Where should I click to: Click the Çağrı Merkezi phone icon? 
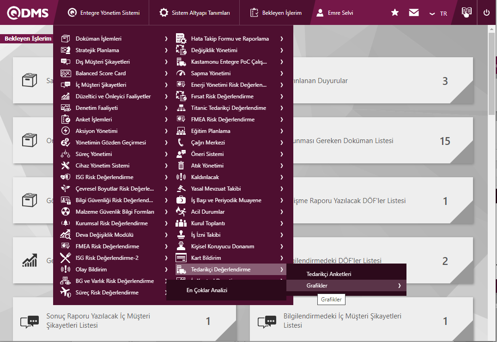[x=181, y=143]
